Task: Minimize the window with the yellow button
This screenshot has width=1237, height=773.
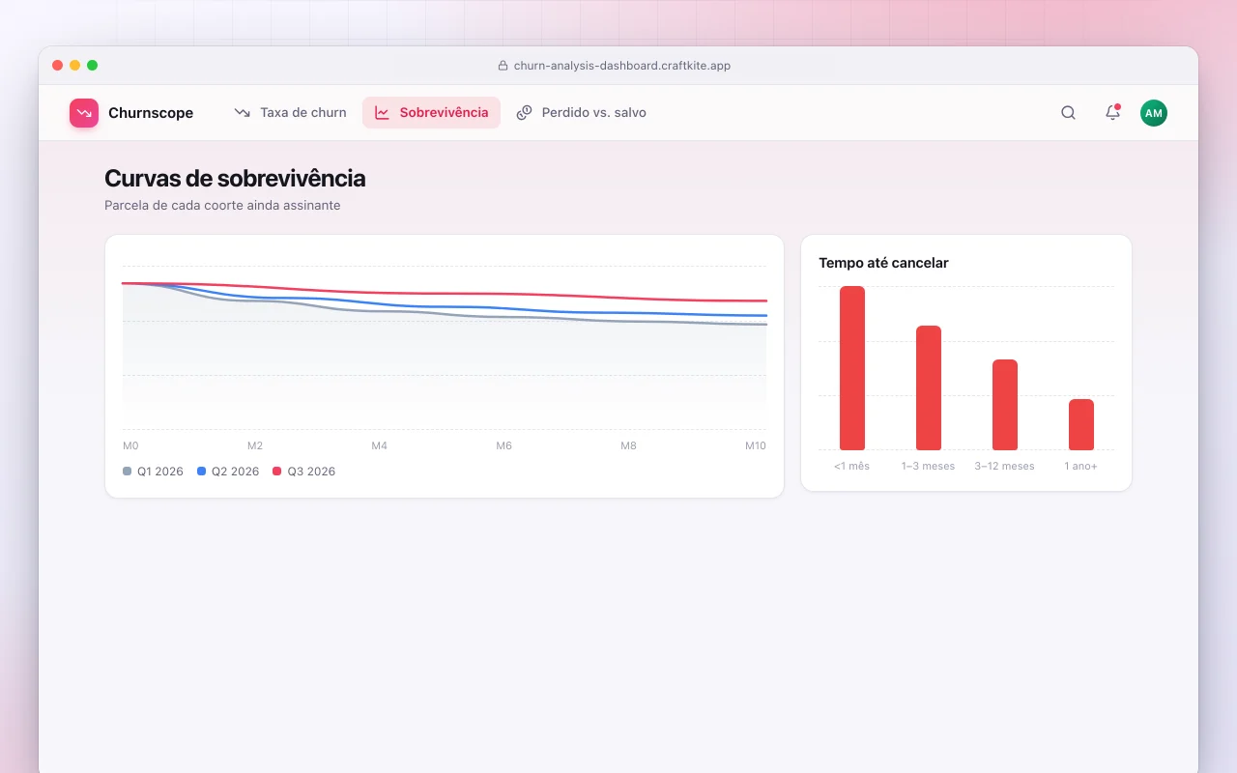Action: (75, 66)
